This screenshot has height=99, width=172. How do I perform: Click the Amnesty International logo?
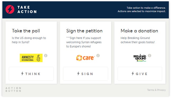pos(31,58)
